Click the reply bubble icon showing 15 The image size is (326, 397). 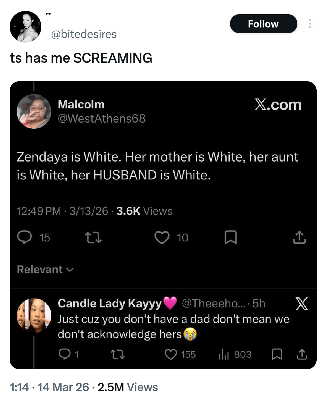pyautogui.click(x=24, y=237)
